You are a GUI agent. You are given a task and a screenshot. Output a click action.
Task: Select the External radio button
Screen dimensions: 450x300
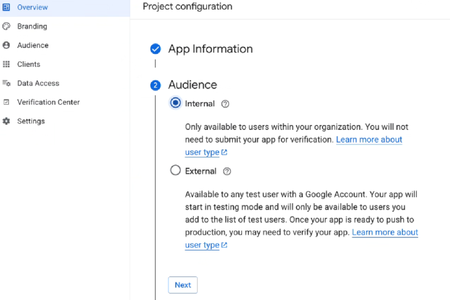tap(175, 171)
